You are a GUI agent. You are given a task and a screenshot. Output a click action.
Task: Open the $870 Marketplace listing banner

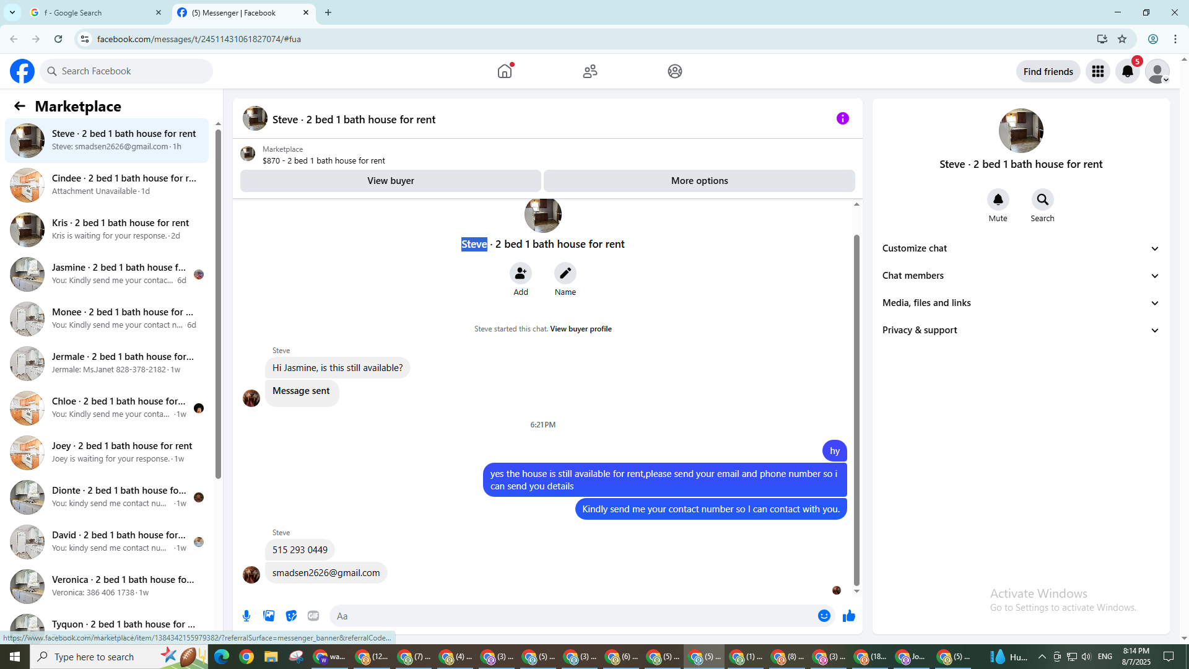coord(547,154)
